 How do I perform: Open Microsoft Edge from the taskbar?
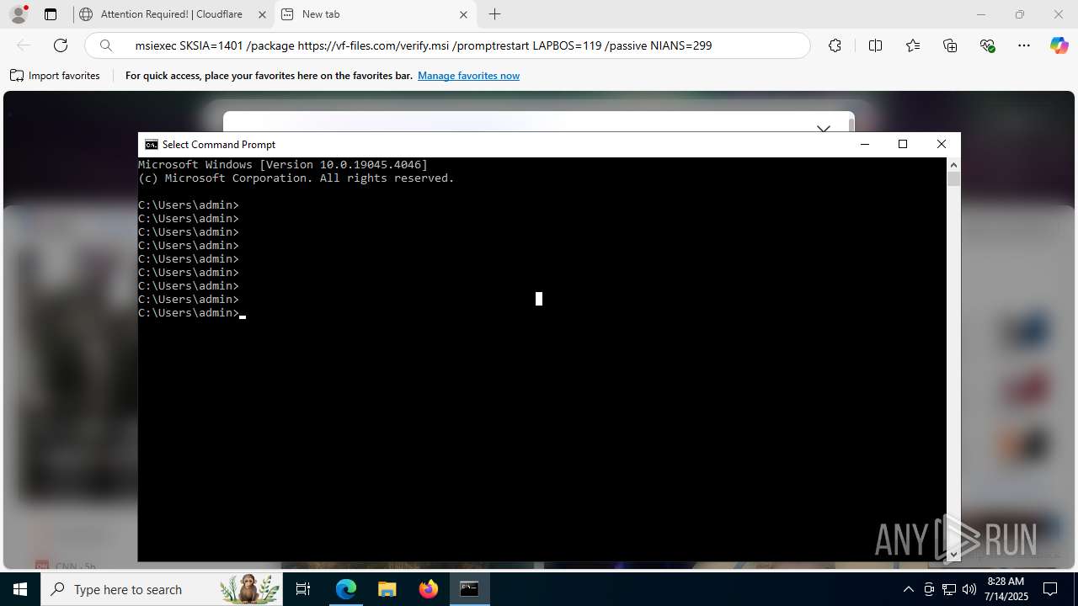(x=346, y=589)
